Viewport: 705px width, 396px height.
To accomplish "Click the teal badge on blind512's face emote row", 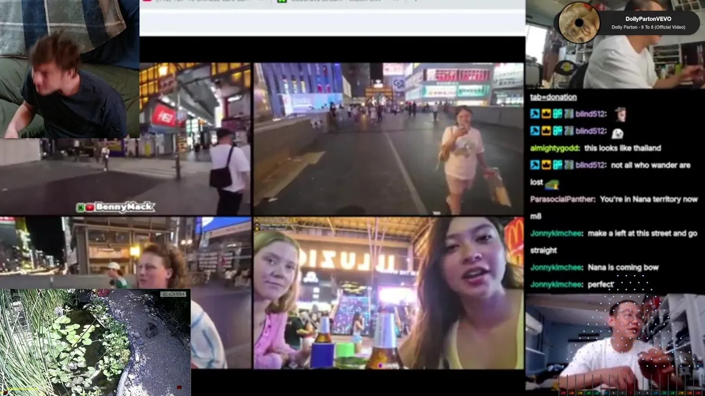I will click(x=557, y=114).
